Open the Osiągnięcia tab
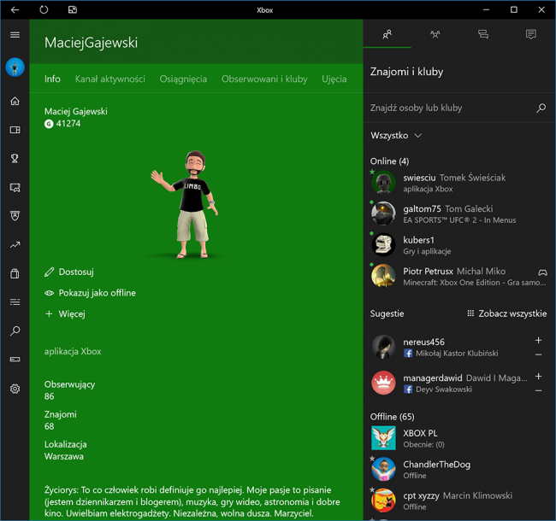556x521 pixels. 183,79
